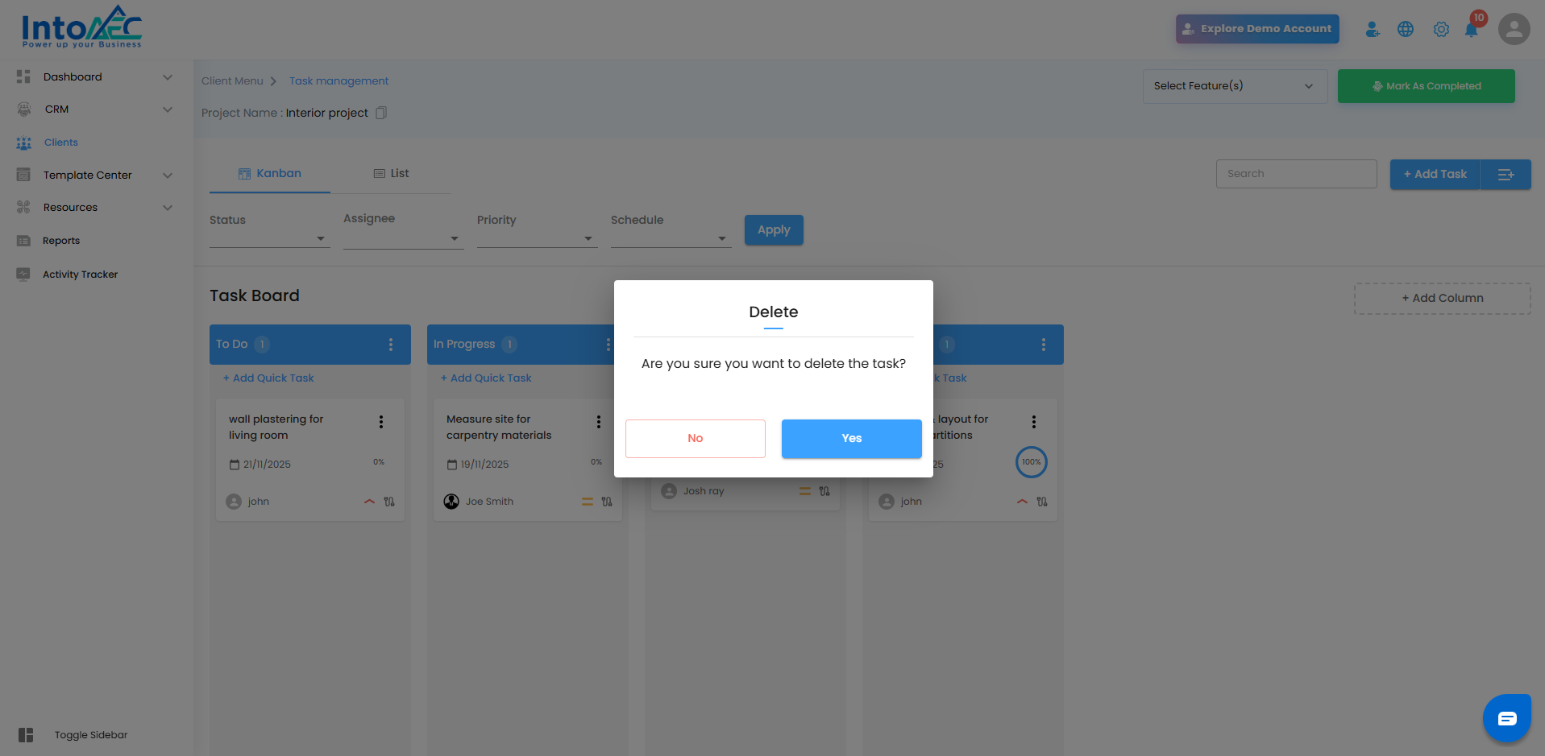
Task: Switch to the List view tab
Action: 392,174
